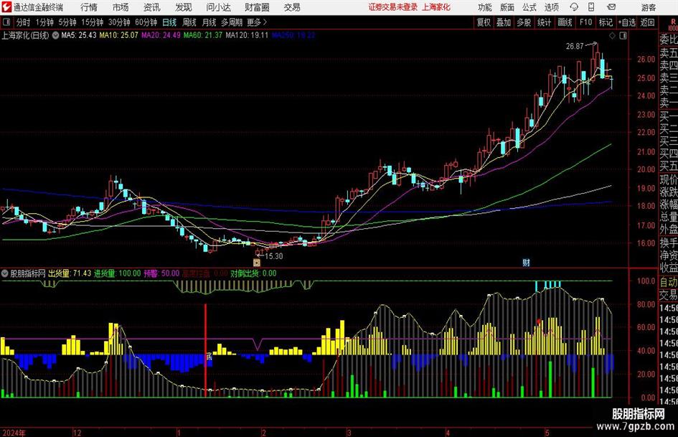Screen dimensions: 678x437
Task: Click the 多股 multi-stock button
Action: tap(524, 22)
